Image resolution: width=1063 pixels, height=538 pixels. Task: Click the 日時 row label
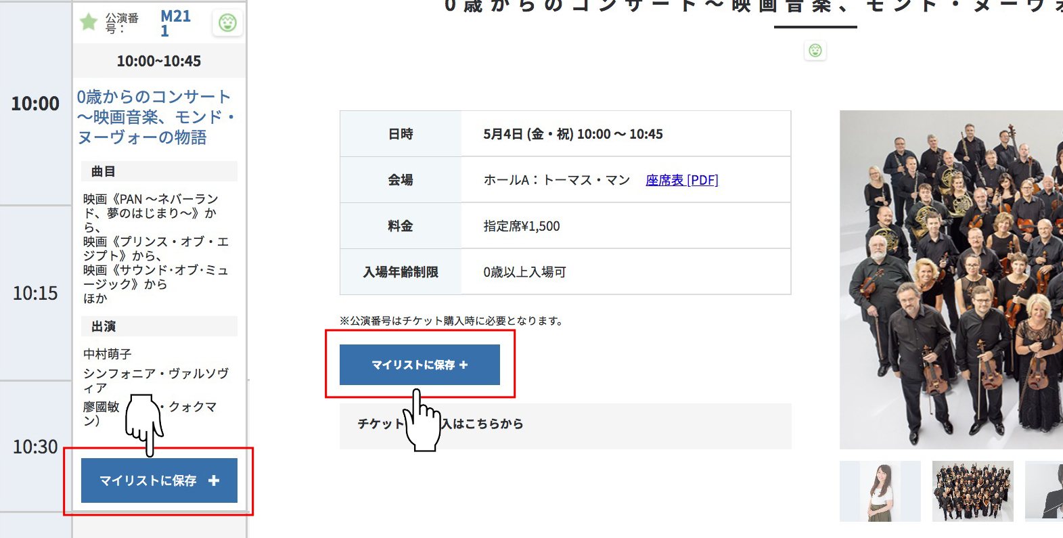pos(401,134)
